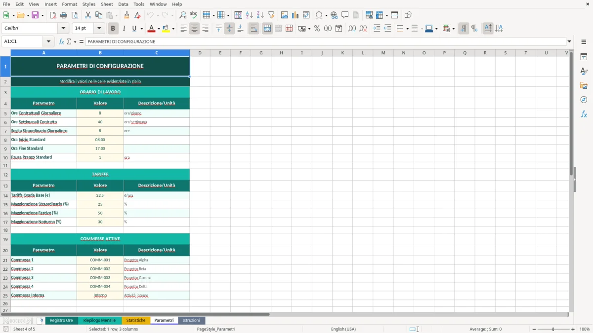Open the sidebar Gallery panel
593x333 pixels.
tap(584, 85)
